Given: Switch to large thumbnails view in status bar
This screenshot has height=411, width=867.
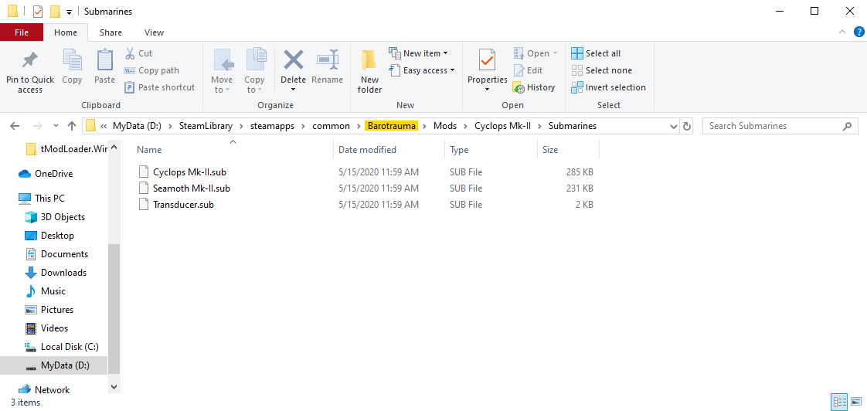Looking at the screenshot, I should click(856, 402).
